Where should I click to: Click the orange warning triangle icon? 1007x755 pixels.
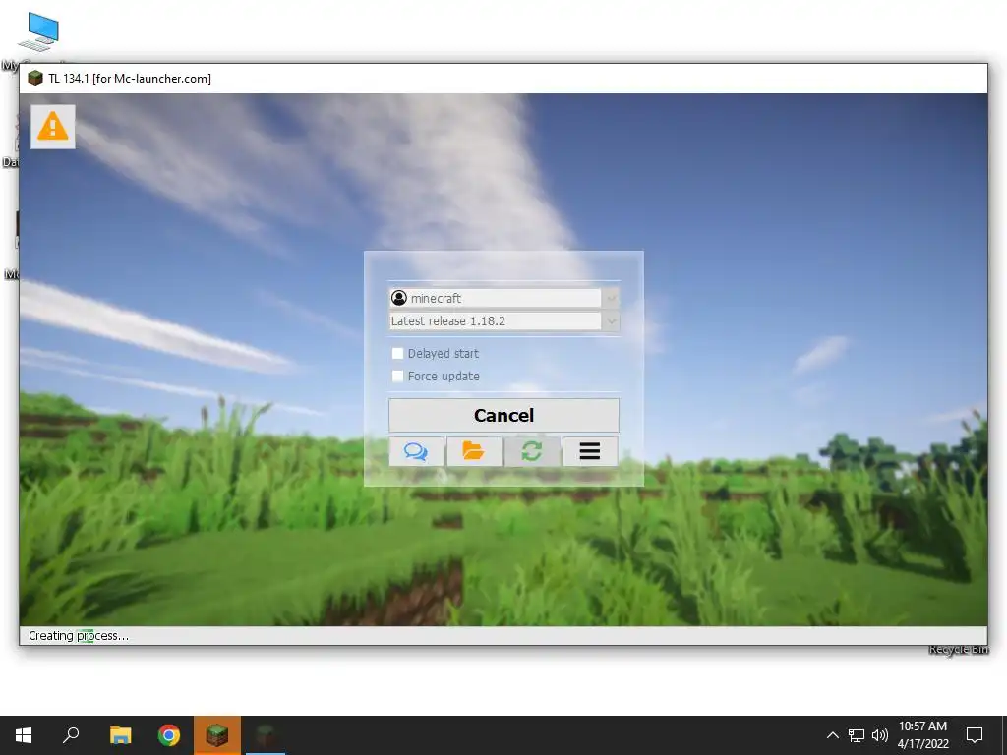(x=53, y=127)
